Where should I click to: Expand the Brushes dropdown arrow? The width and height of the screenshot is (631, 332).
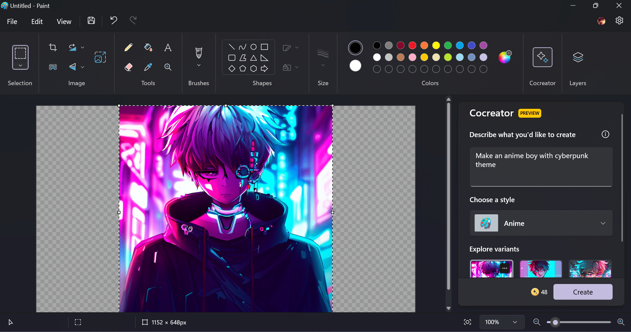(199, 65)
